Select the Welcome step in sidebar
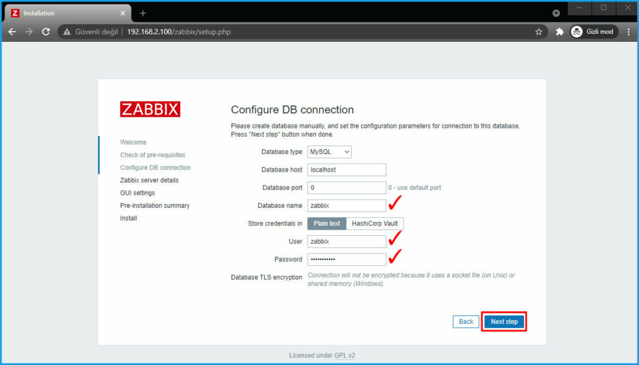 (x=134, y=142)
